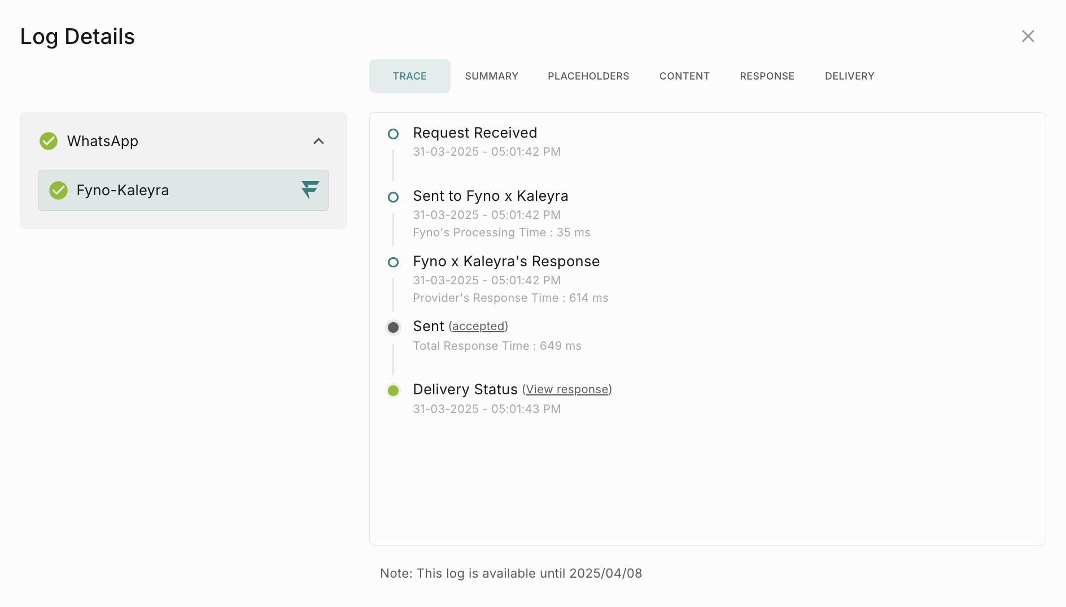
Task: Select the Fyno-Kaleyra provider row
Action: [183, 191]
